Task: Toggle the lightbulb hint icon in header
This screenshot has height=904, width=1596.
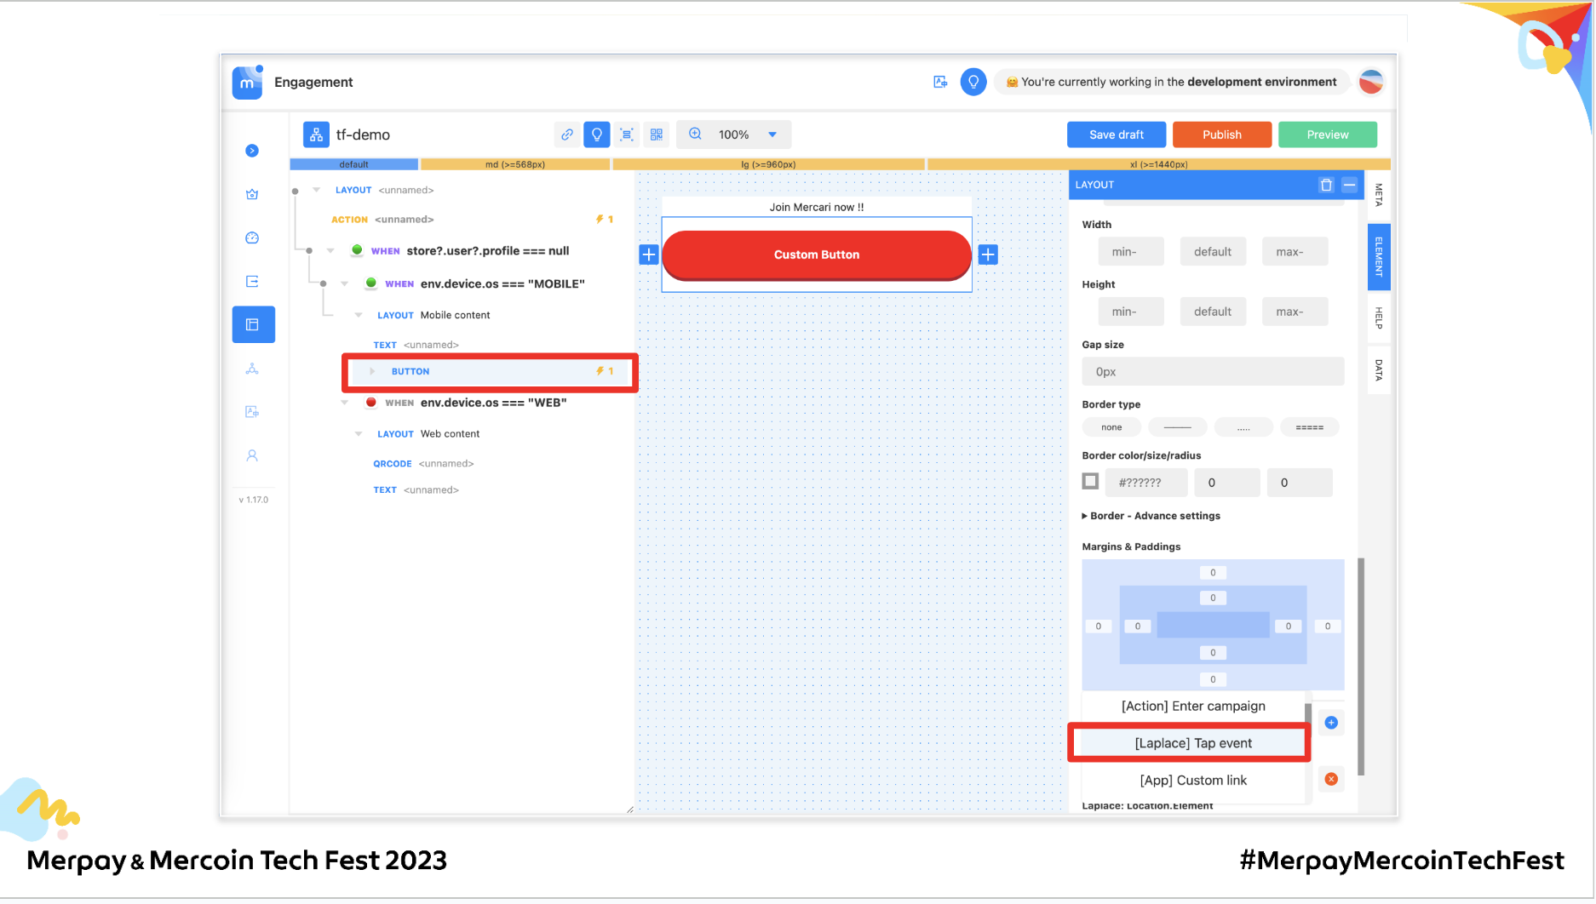Action: tap(973, 83)
